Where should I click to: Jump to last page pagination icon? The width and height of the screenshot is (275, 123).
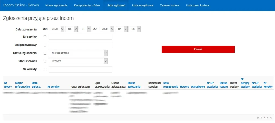coord(271,118)
